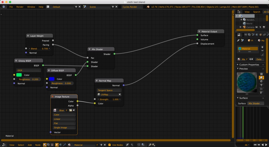Open the Tangent Space dropdown
The image size is (269, 147).
coord(109,90)
